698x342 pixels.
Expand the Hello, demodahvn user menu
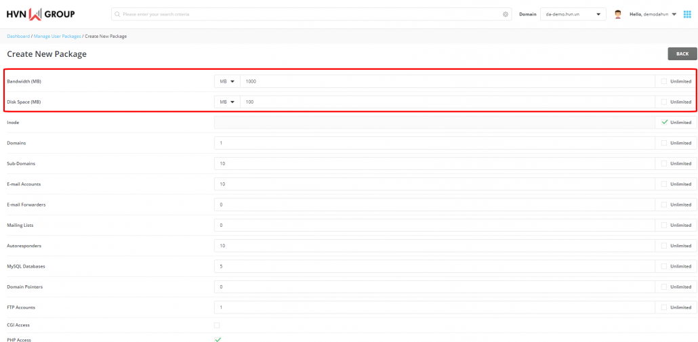coord(653,14)
